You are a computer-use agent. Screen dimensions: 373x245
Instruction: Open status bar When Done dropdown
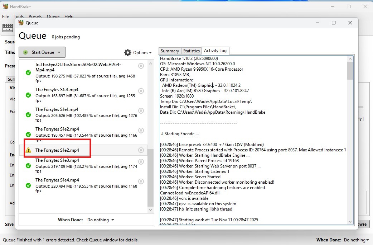click(357, 240)
